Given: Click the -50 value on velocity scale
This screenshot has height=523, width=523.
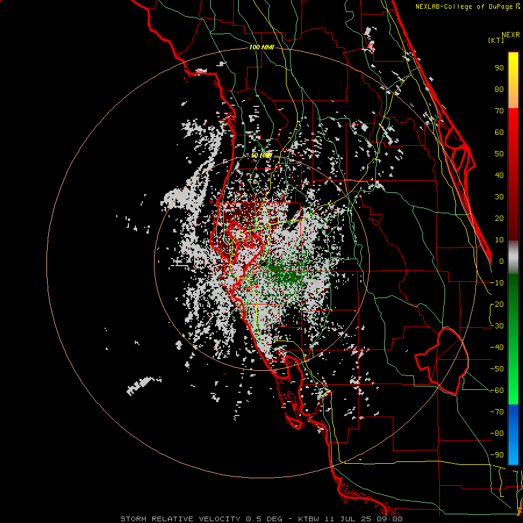Looking at the screenshot, I should (x=497, y=369).
